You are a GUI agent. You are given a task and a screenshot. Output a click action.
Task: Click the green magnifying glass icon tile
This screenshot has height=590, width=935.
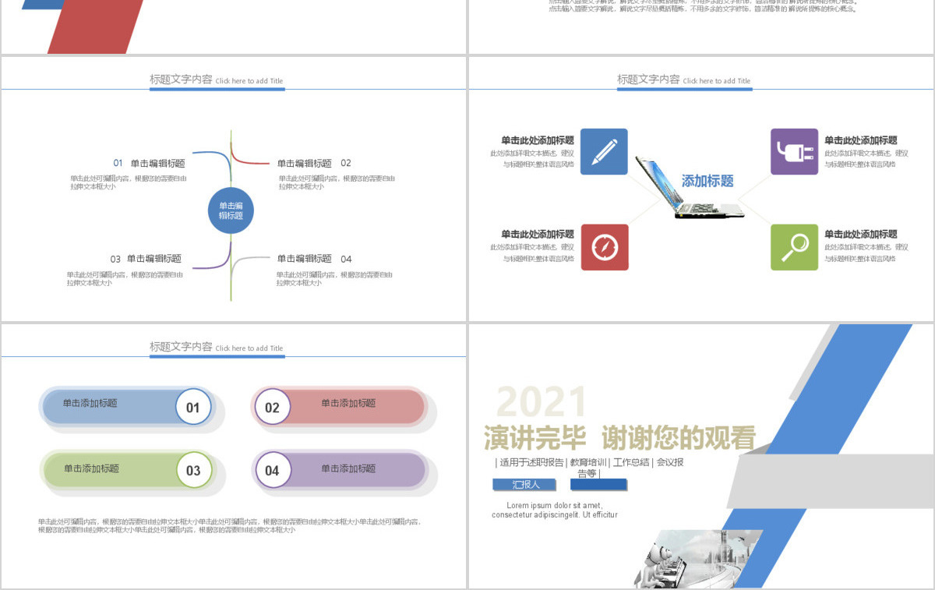[x=795, y=247]
